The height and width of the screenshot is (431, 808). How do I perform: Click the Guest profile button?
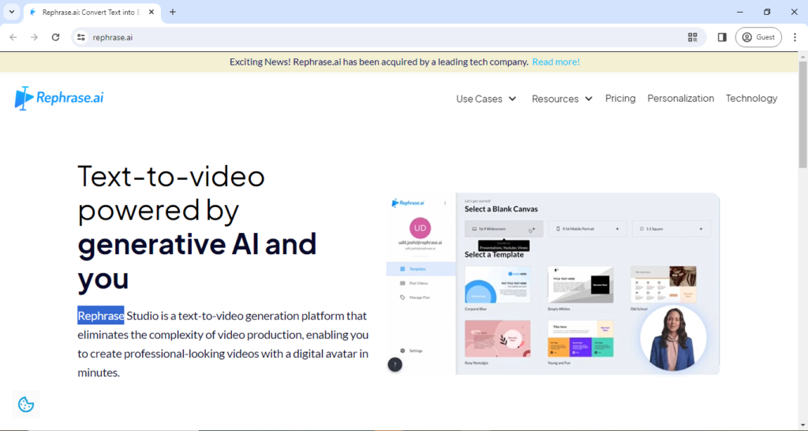(757, 37)
